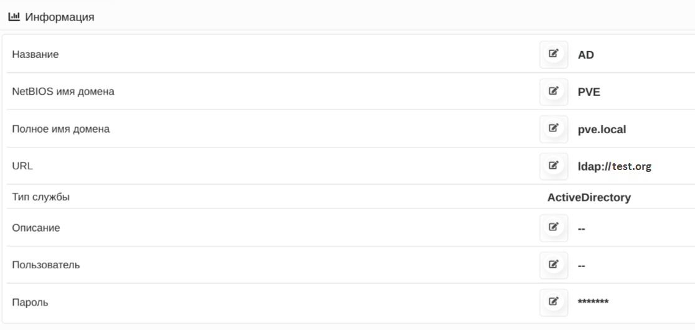Edit the NetBIOS имя домена field
The height and width of the screenshot is (330, 695).
[553, 92]
